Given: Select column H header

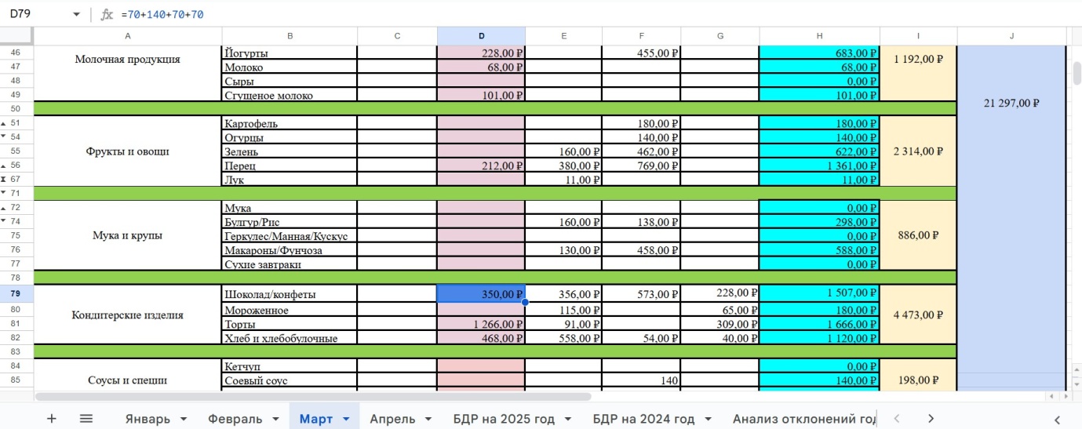Looking at the screenshot, I should click(819, 36).
